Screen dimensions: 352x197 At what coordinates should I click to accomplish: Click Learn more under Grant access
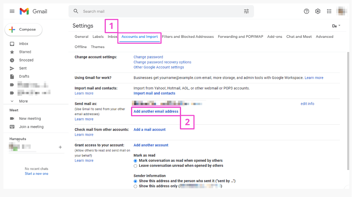(84, 161)
